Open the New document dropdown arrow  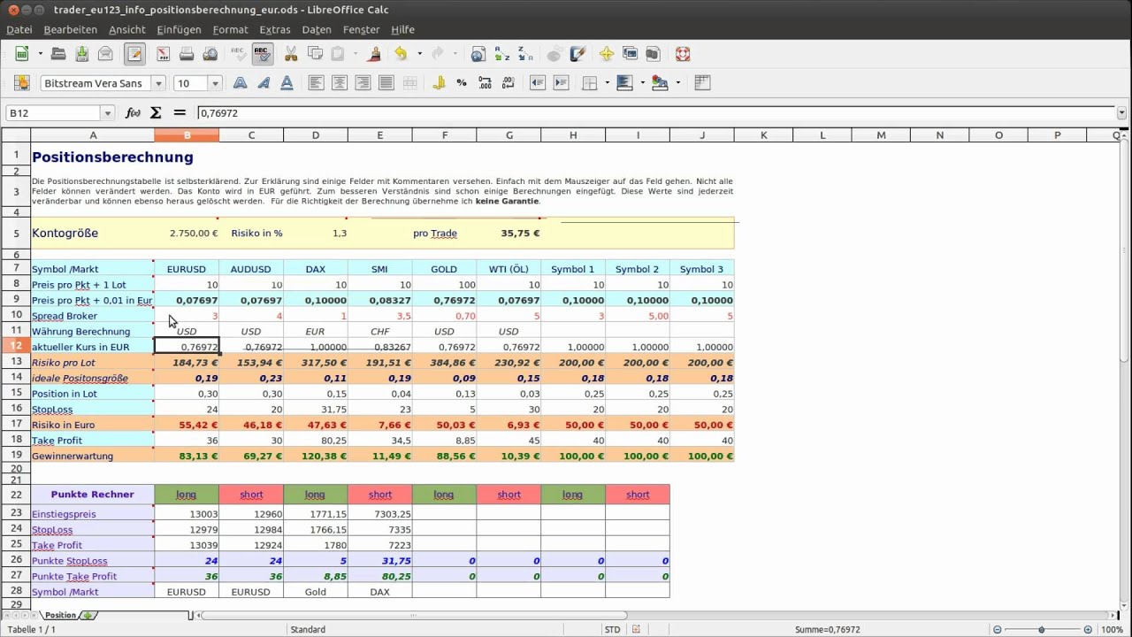coord(40,54)
